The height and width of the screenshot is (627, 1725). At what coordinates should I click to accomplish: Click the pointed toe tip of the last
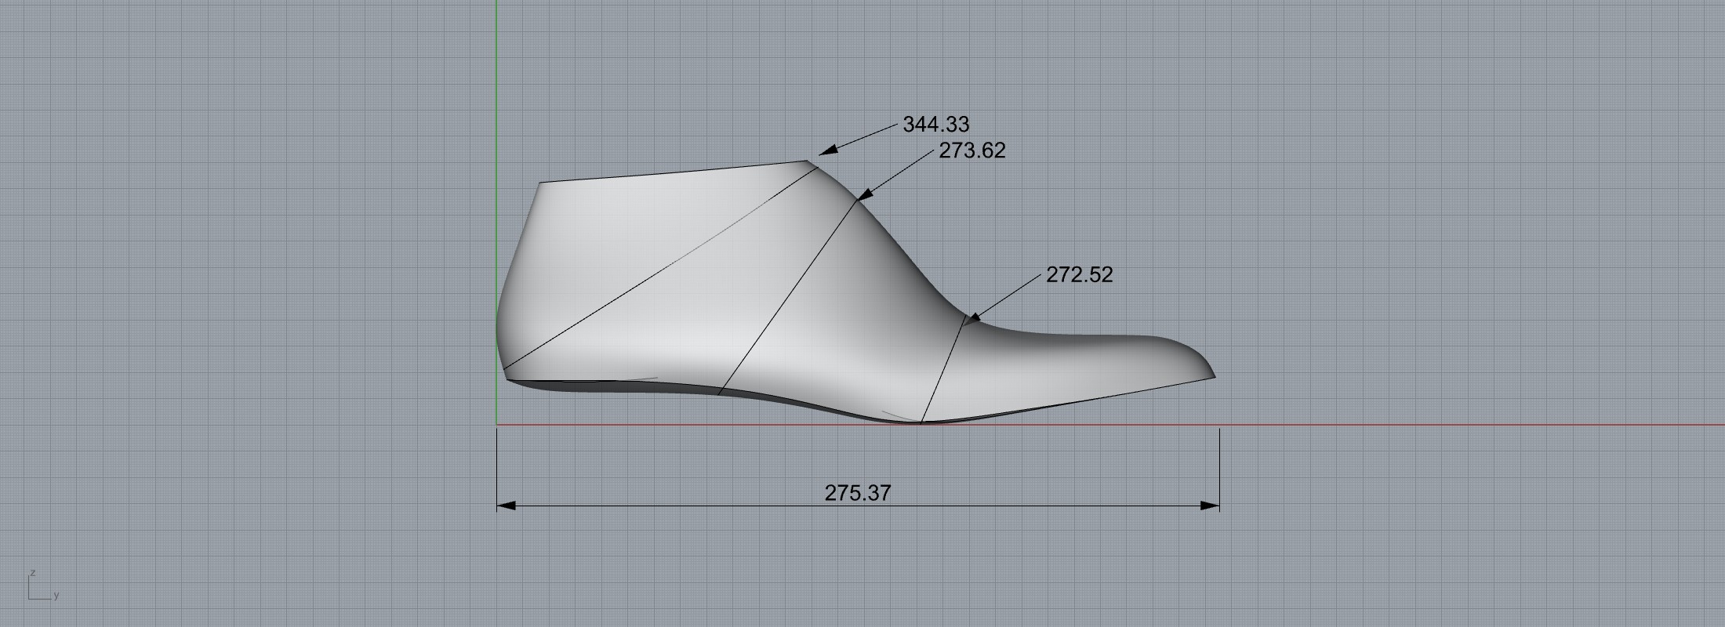(1213, 376)
